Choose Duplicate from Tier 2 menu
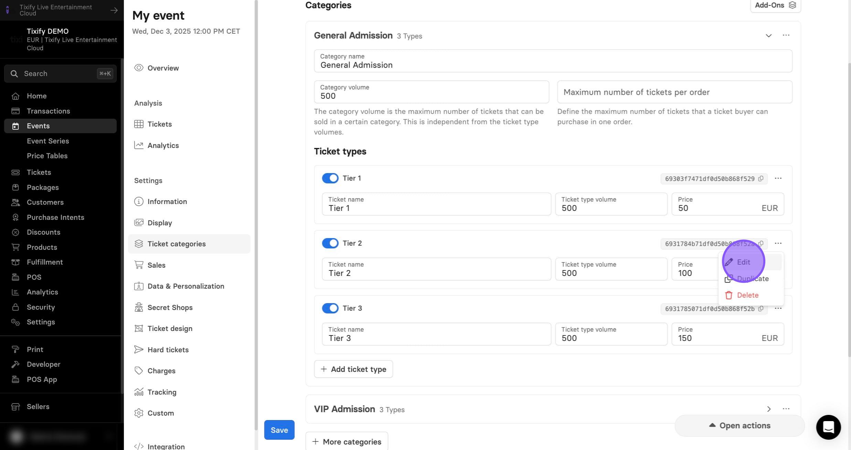851x450 pixels. point(751,278)
